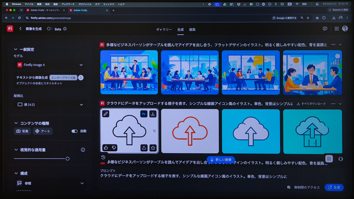The image size is (354, 199).
Task: Collapse the cloud upload prompt results row
Action: [x=340, y=104]
